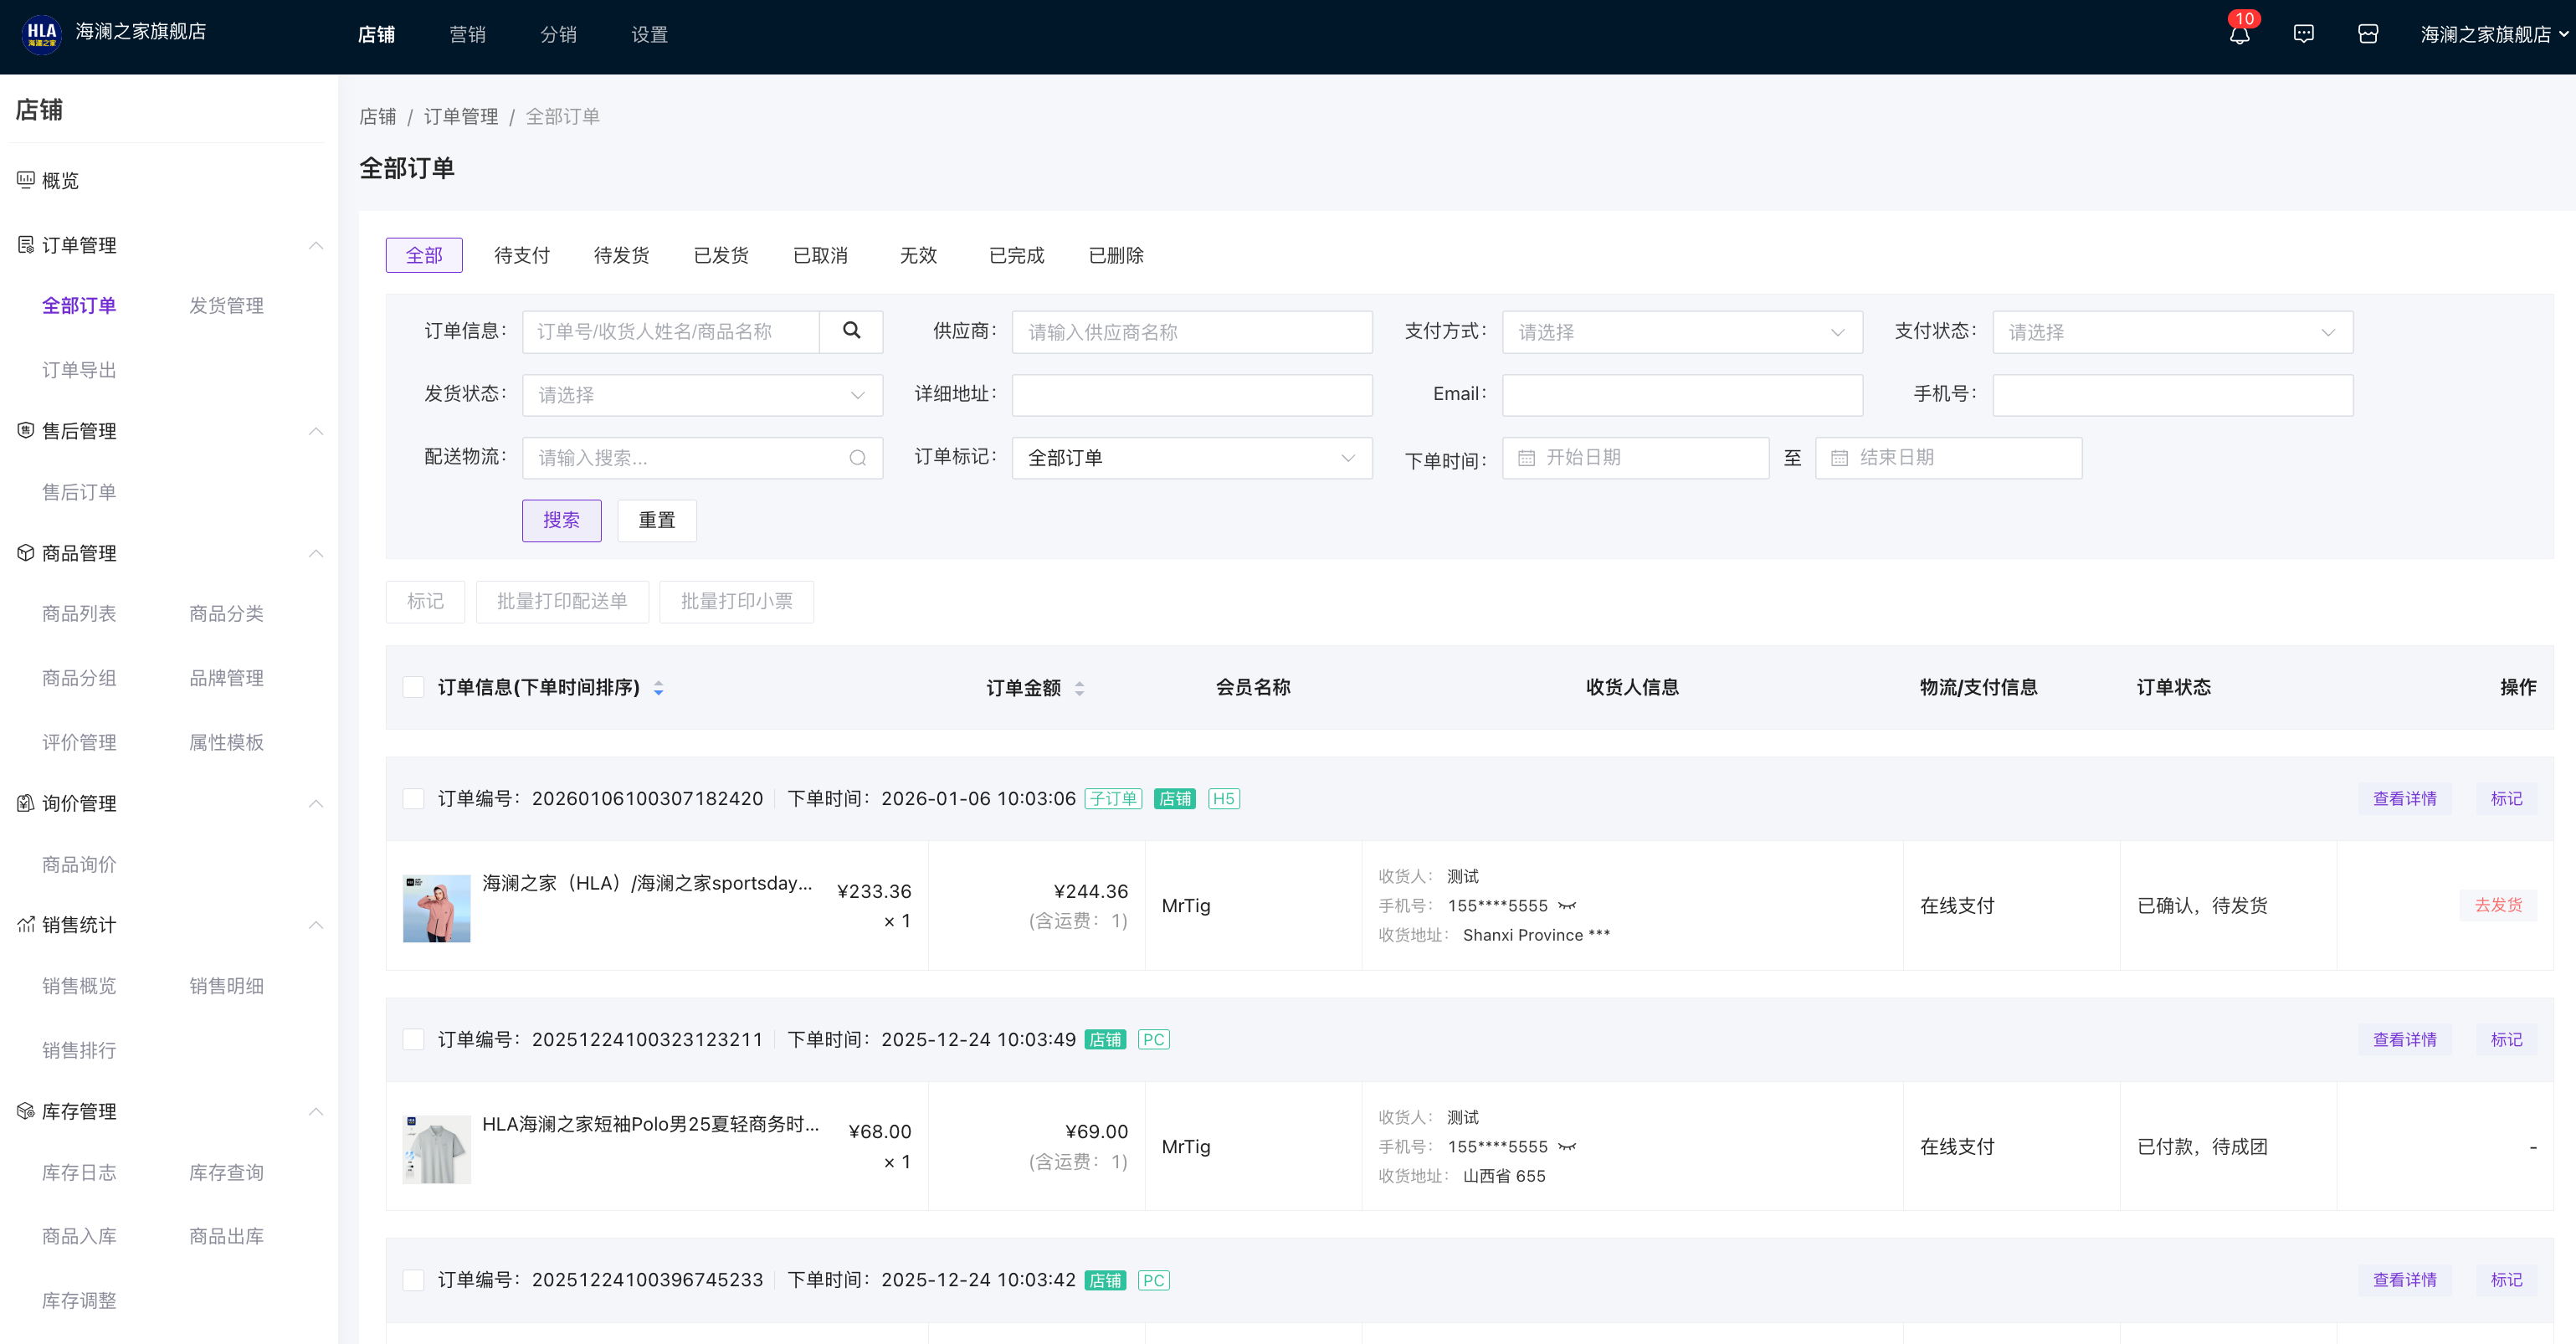Click 去发货 for the first order

coord(2497,905)
